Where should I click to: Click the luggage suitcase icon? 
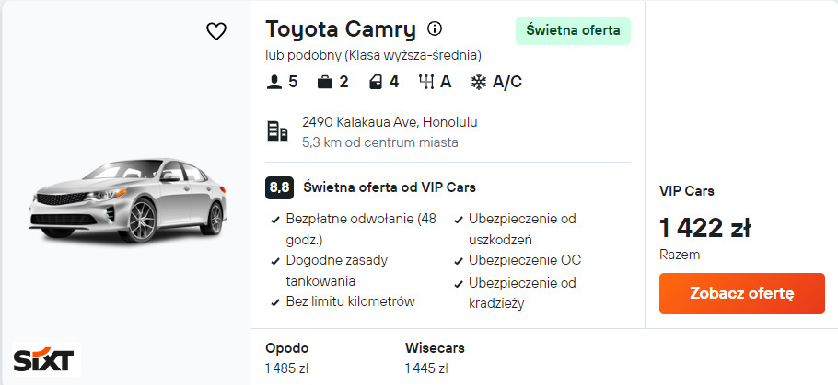click(324, 82)
